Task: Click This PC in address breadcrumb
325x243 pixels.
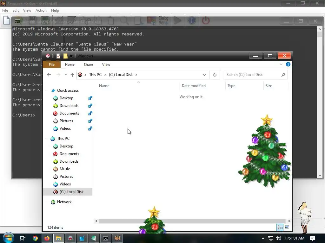Action: click(95, 75)
